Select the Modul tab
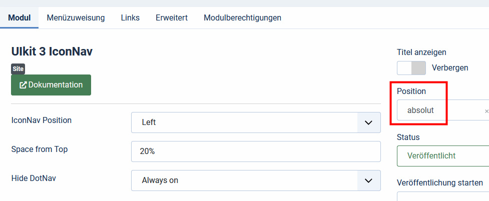This screenshot has width=489, height=201. point(20,18)
